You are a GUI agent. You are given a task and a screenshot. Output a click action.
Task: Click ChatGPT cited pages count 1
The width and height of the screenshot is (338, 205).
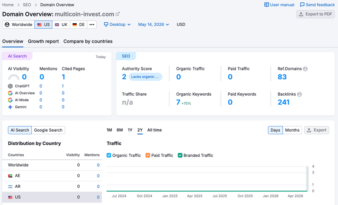[x=63, y=86]
